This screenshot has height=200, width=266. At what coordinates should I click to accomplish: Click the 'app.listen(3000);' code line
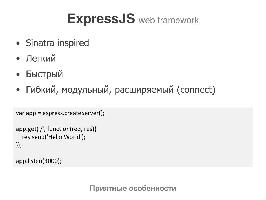tap(39, 161)
